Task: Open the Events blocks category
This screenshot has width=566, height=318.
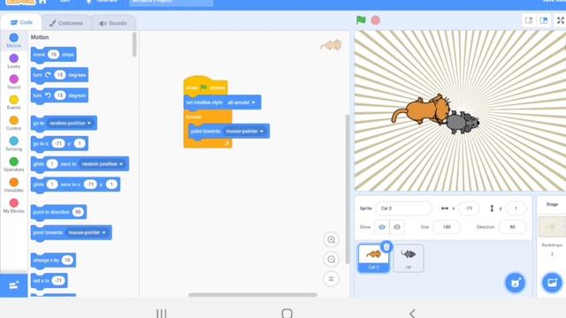Action: pos(14,102)
